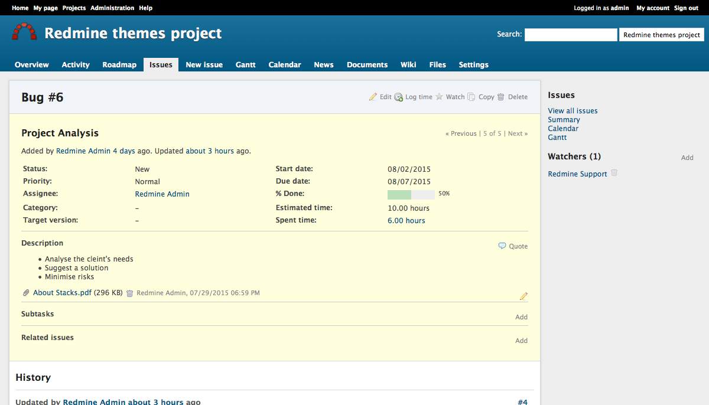
Task: Click the pencil icon to edit attachments
Action: tap(523, 296)
